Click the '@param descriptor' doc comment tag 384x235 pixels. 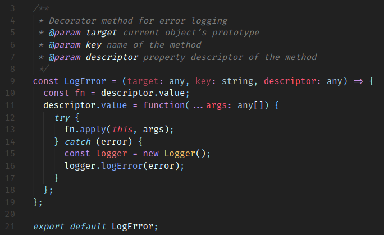[93, 57]
